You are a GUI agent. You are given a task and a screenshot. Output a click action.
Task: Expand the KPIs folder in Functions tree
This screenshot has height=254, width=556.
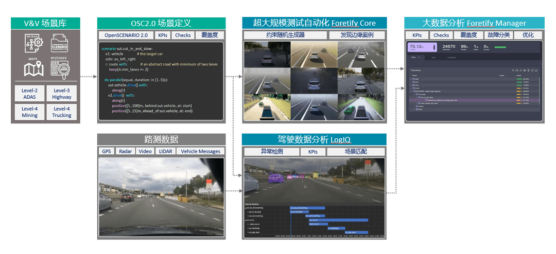pyautogui.click(x=414, y=110)
